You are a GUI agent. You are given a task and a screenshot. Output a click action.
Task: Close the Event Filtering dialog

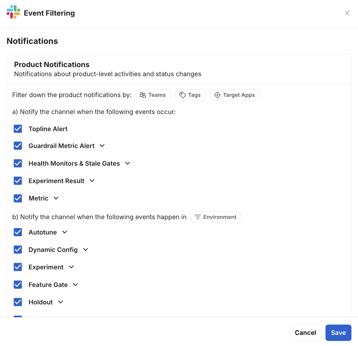click(x=347, y=13)
